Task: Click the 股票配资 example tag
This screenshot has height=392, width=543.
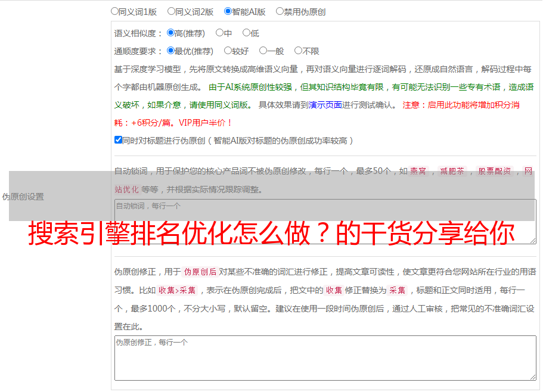Action: pyautogui.click(x=495, y=171)
